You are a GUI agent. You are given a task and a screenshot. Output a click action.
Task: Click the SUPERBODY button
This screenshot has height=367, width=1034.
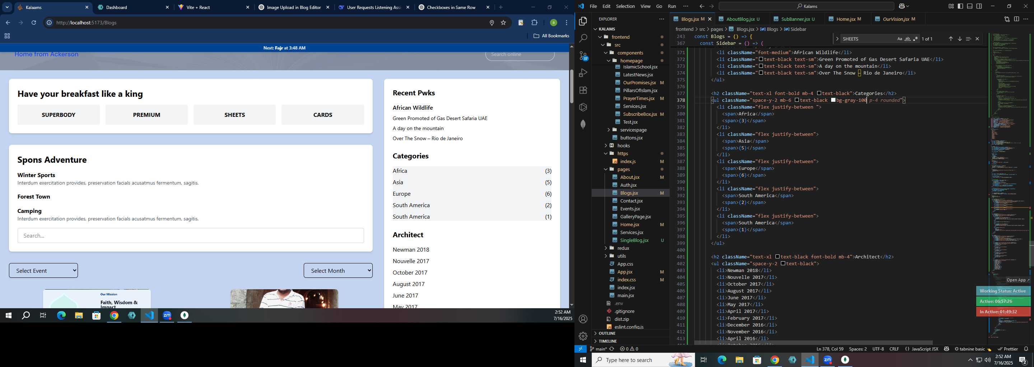(x=59, y=115)
